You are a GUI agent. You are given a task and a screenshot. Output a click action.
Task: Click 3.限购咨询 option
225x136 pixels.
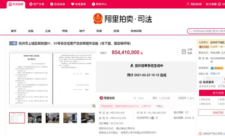point(205,104)
